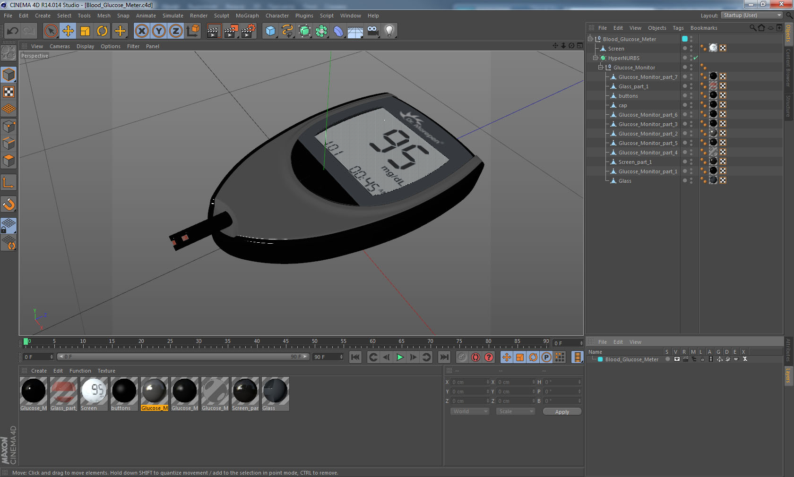This screenshot has width=794, height=477.
Task: Select the Glass material swatch
Action: (276, 391)
